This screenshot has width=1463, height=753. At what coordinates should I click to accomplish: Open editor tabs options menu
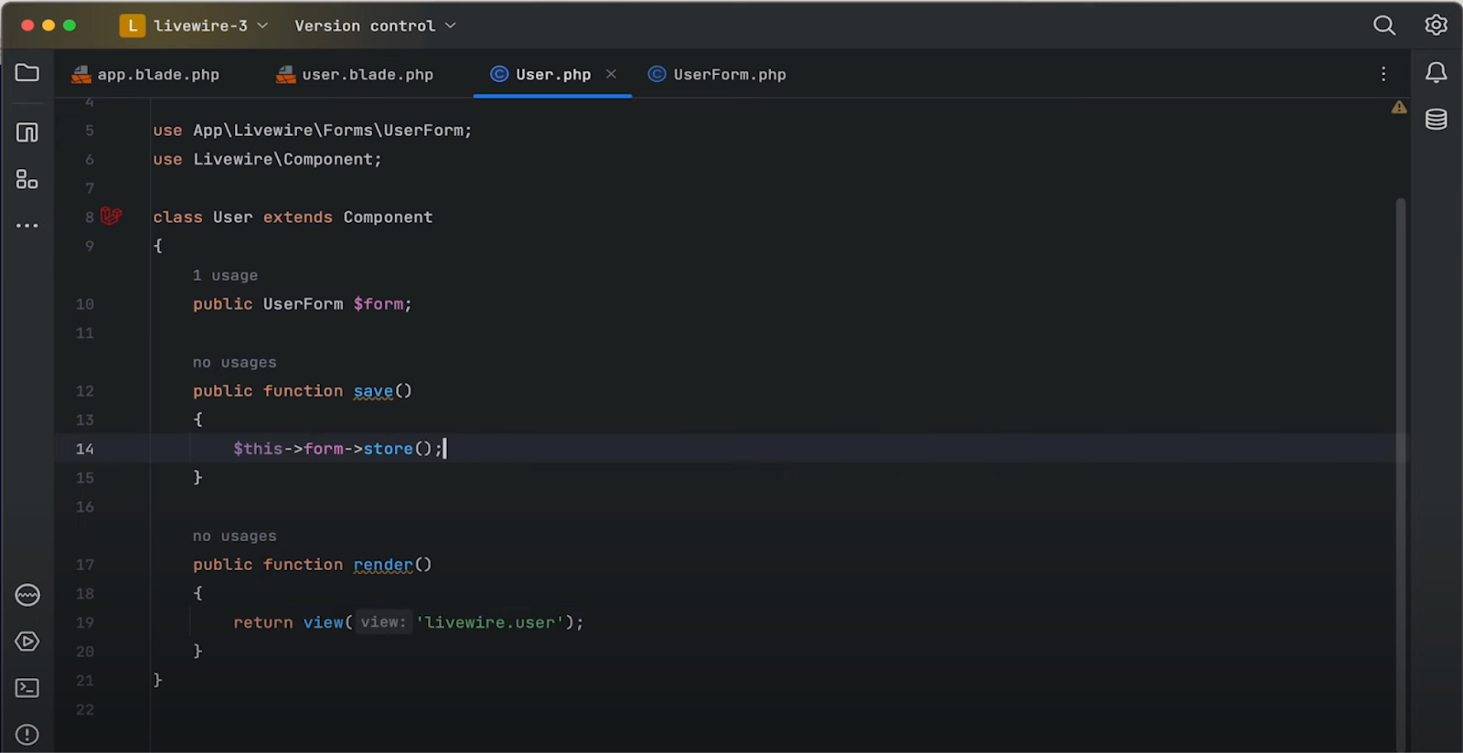point(1383,74)
